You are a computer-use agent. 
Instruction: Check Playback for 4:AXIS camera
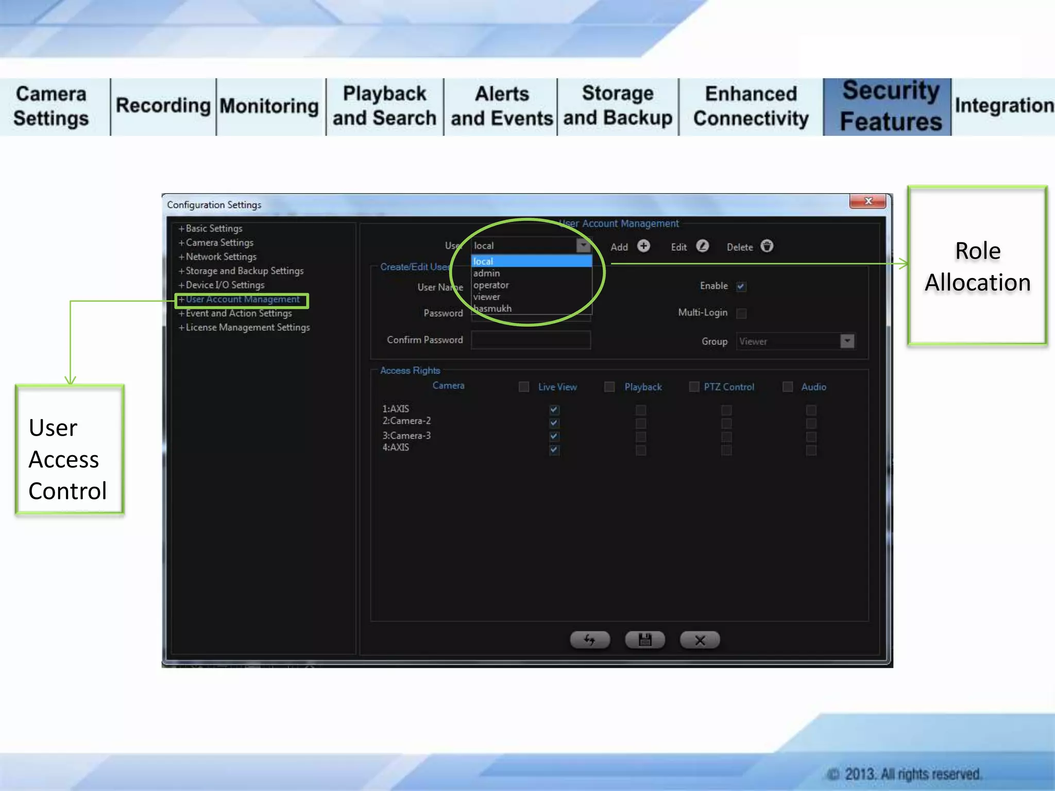click(641, 450)
